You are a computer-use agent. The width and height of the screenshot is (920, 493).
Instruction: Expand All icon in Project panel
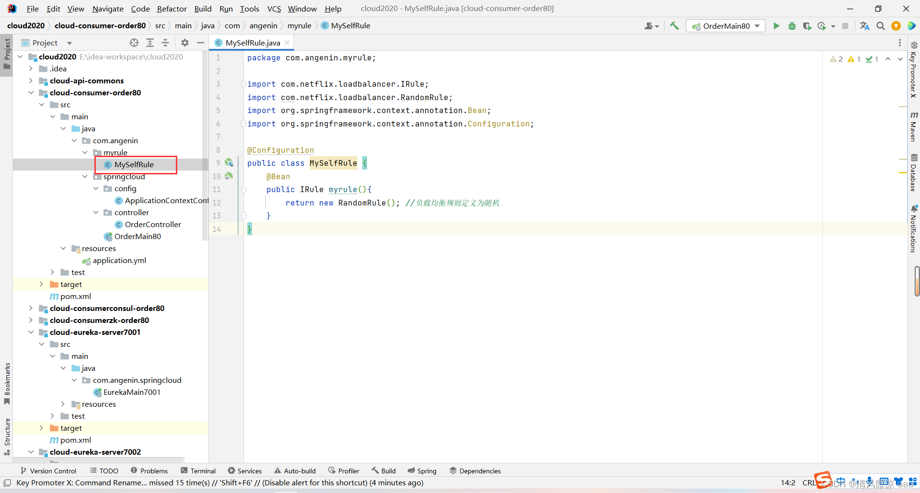[x=150, y=43]
